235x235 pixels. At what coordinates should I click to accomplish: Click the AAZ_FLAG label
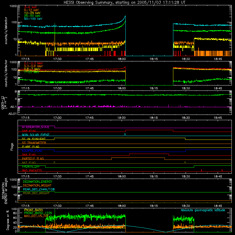pos(29,162)
